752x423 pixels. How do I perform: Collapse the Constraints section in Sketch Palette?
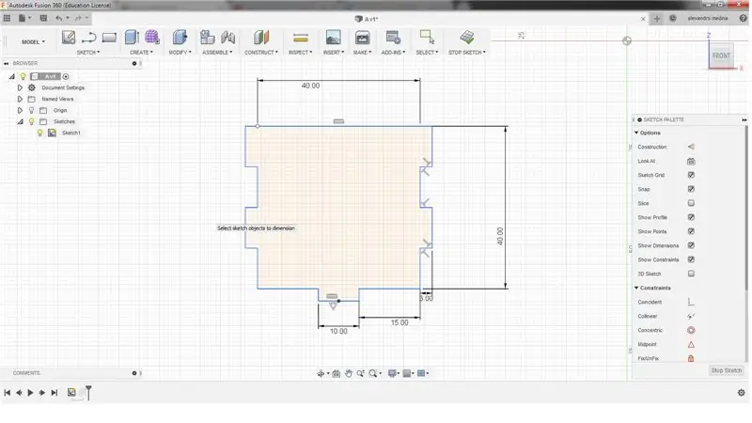(x=637, y=288)
